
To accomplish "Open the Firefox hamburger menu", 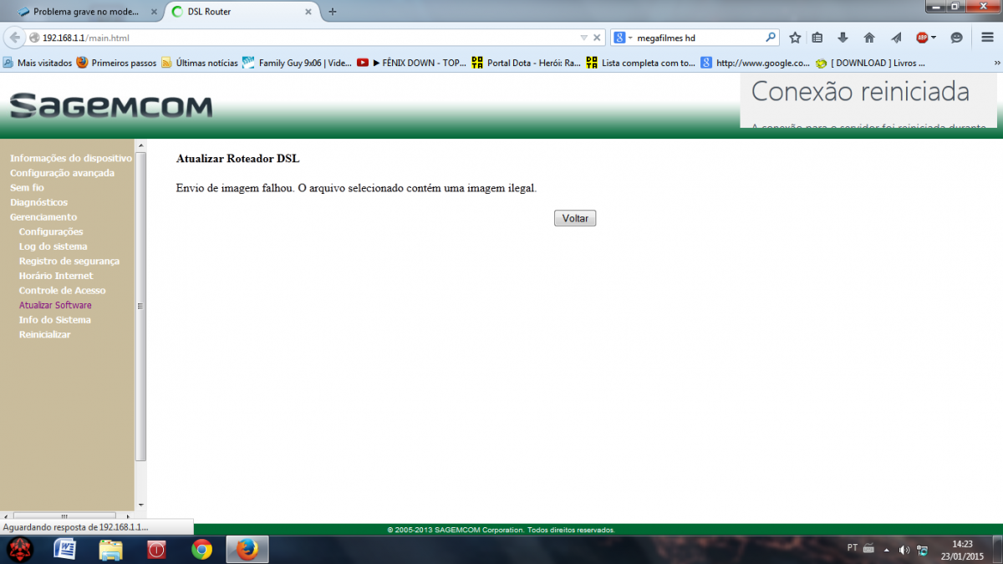I will pyautogui.click(x=987, y=38).
